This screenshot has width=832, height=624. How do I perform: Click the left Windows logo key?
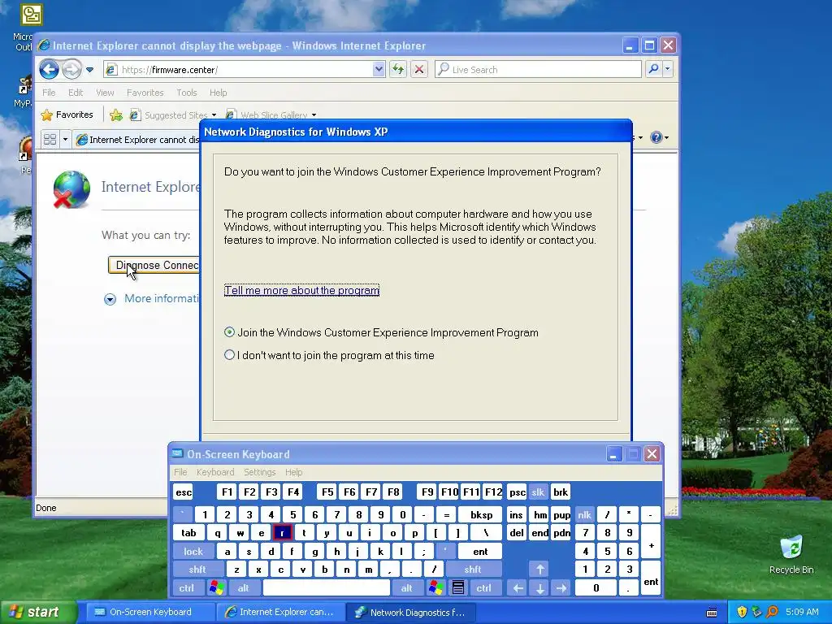216,588
